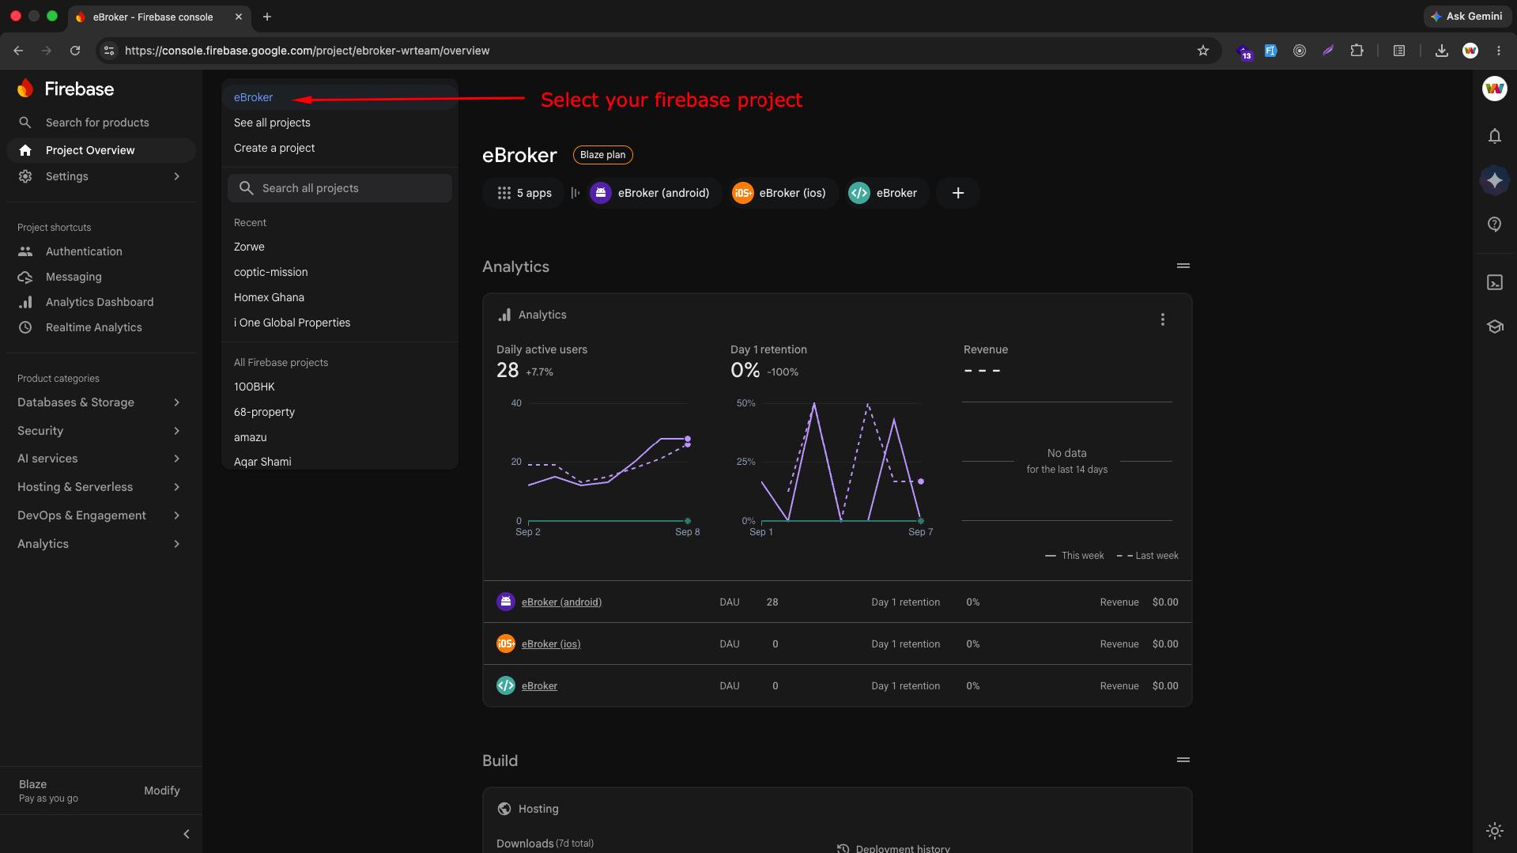Viewport: 1517px width, 853px height.
Task: Open notifications bell icon
Action: (x=1494, y=136)
